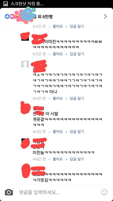Image resolution: width=113 pixels, height=201 pixels.
Task: Tap the screenshot saving notification icon
Action: coord(6,4)
